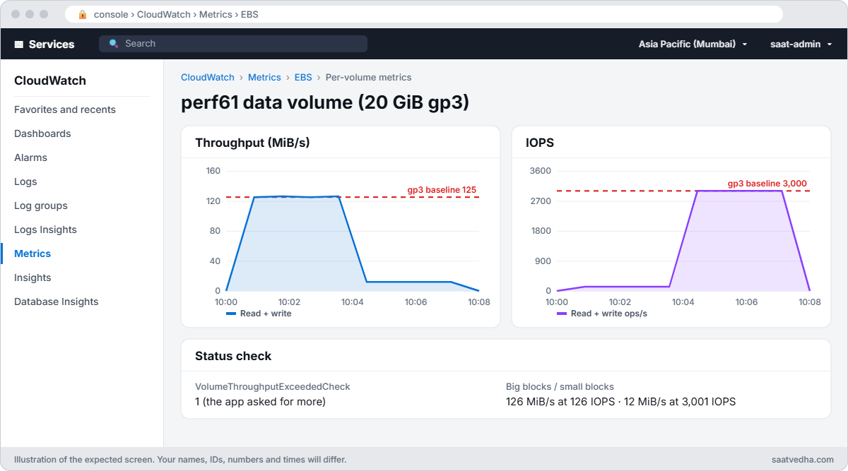Click the CloudWatch breadcrumb link

point(208,77)
